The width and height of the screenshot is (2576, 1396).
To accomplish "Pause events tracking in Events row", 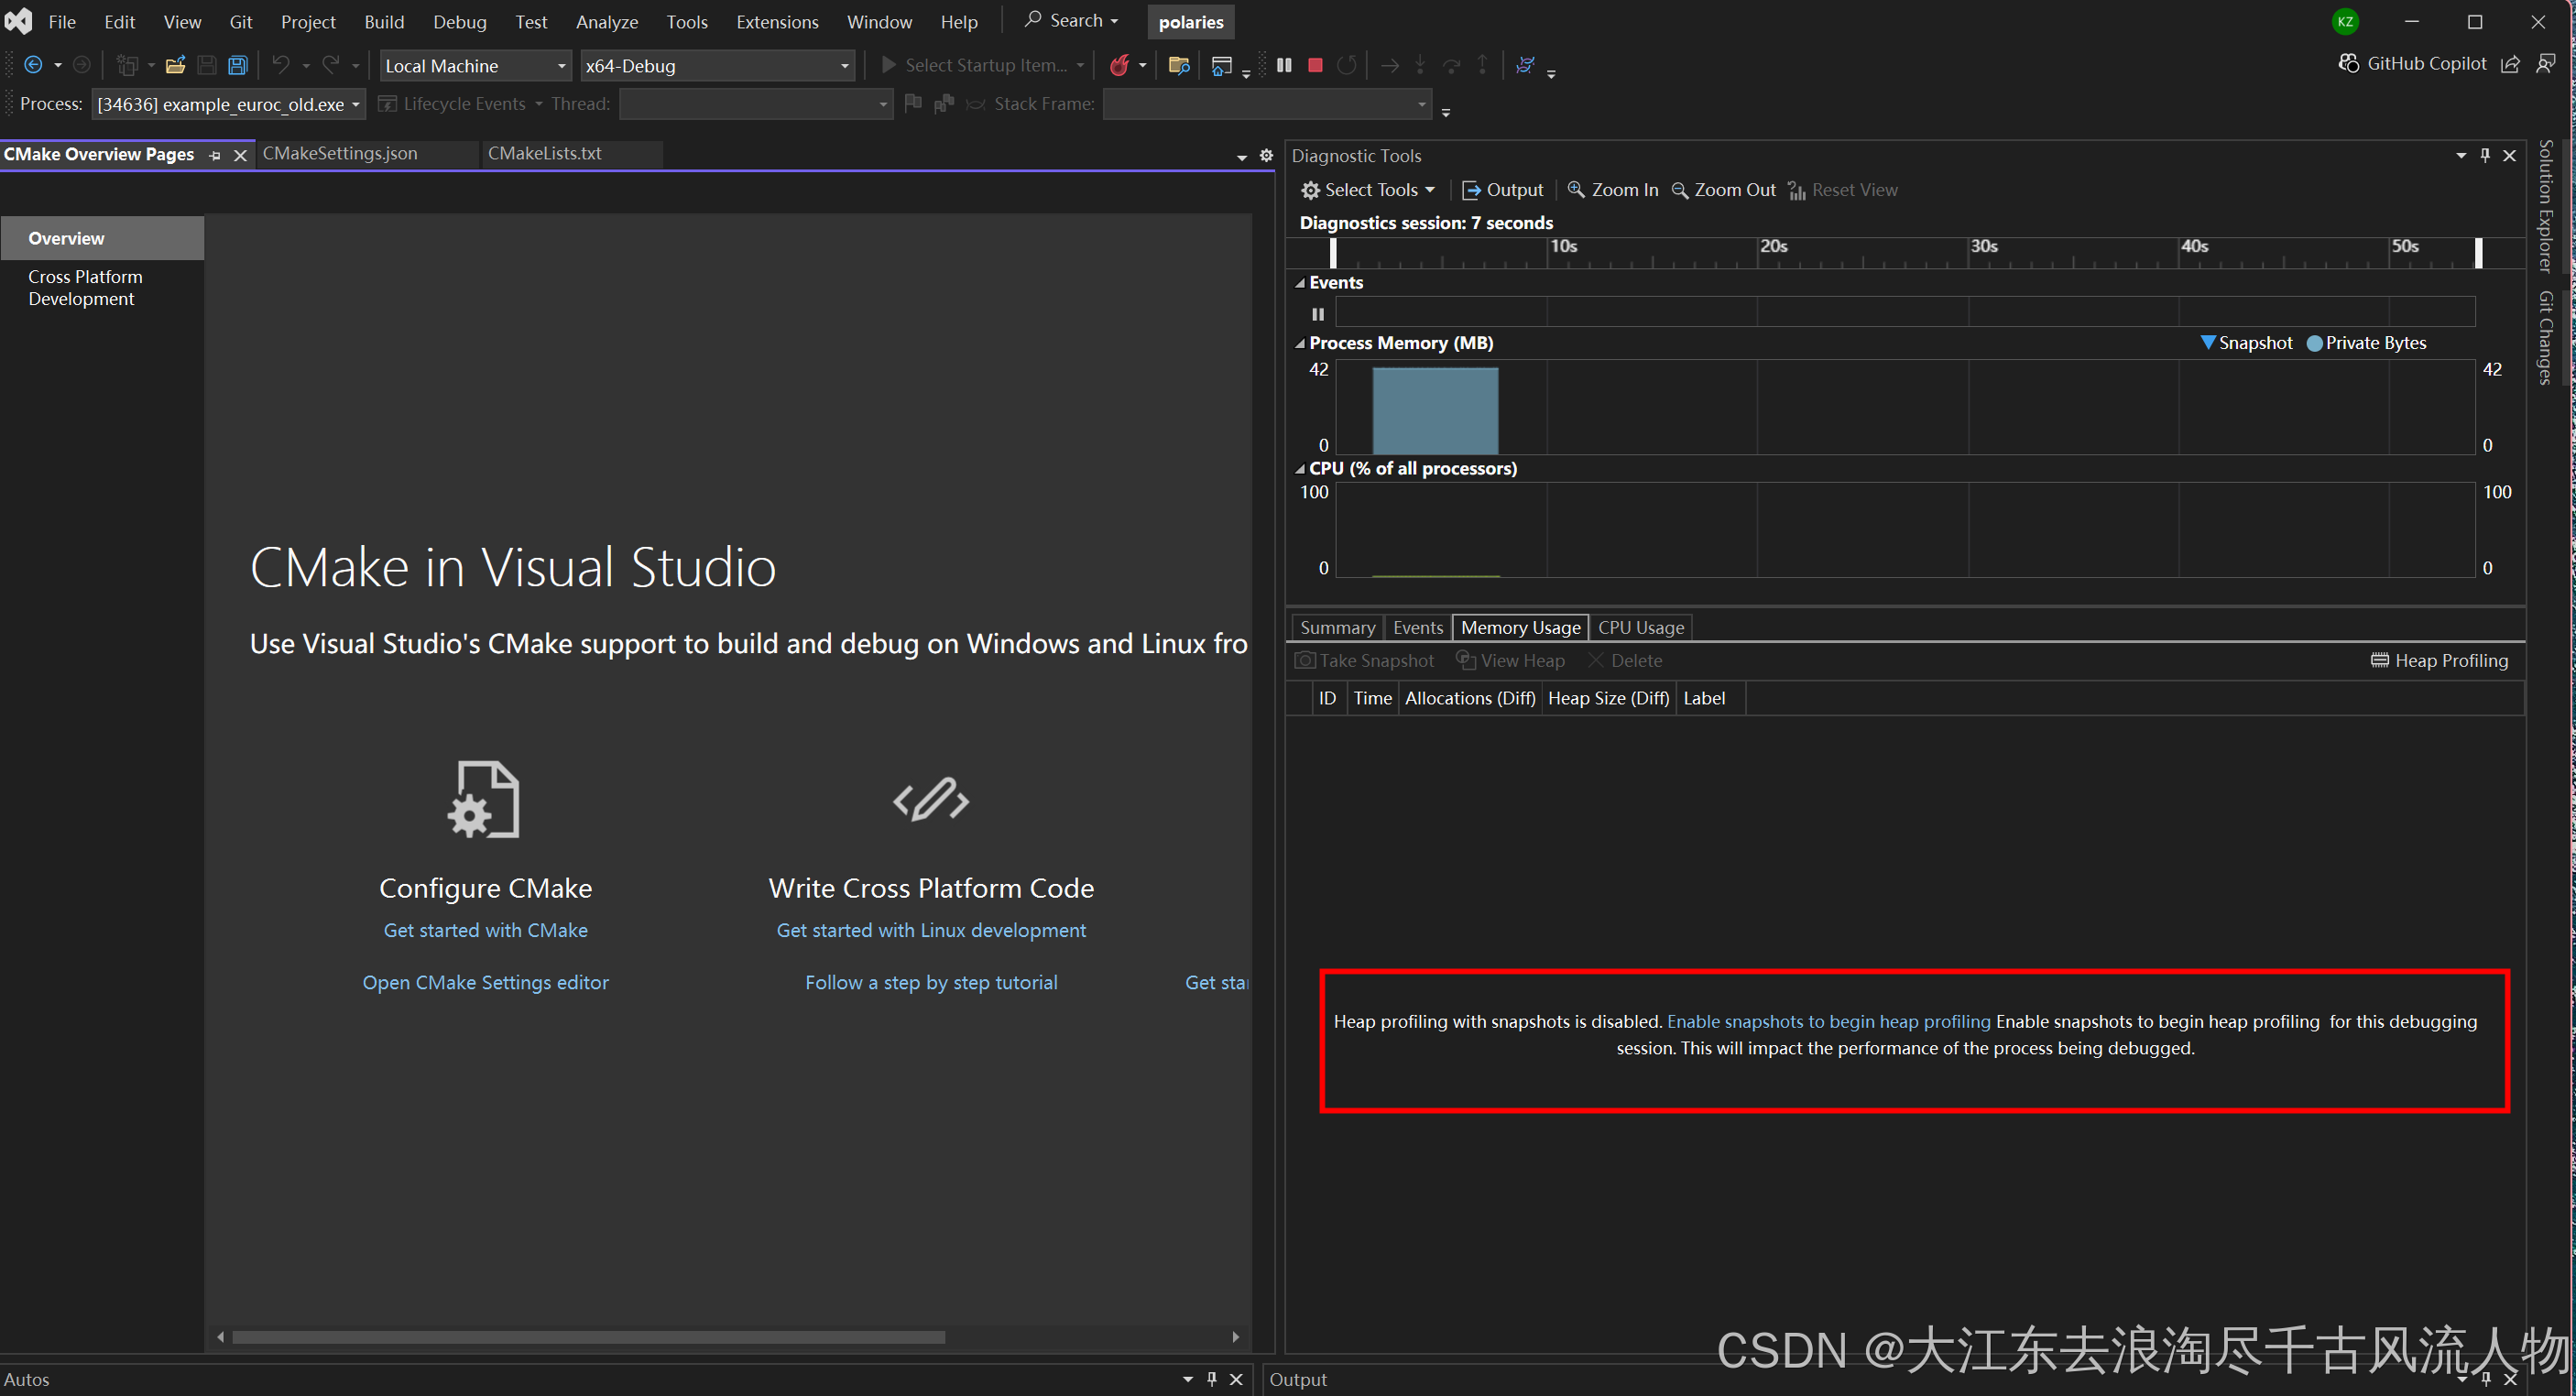I will [x=1318, y=314].
